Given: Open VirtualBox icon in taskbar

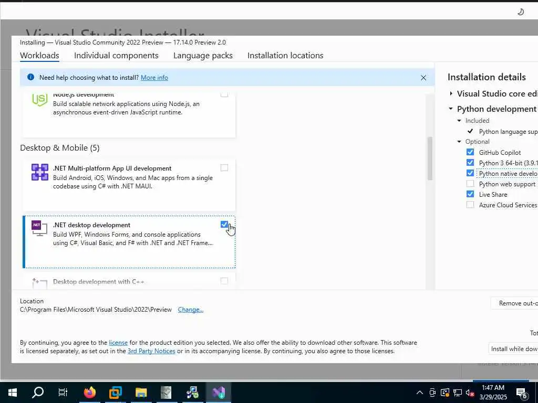Looking at the screenshot, I should coord(115,392).
